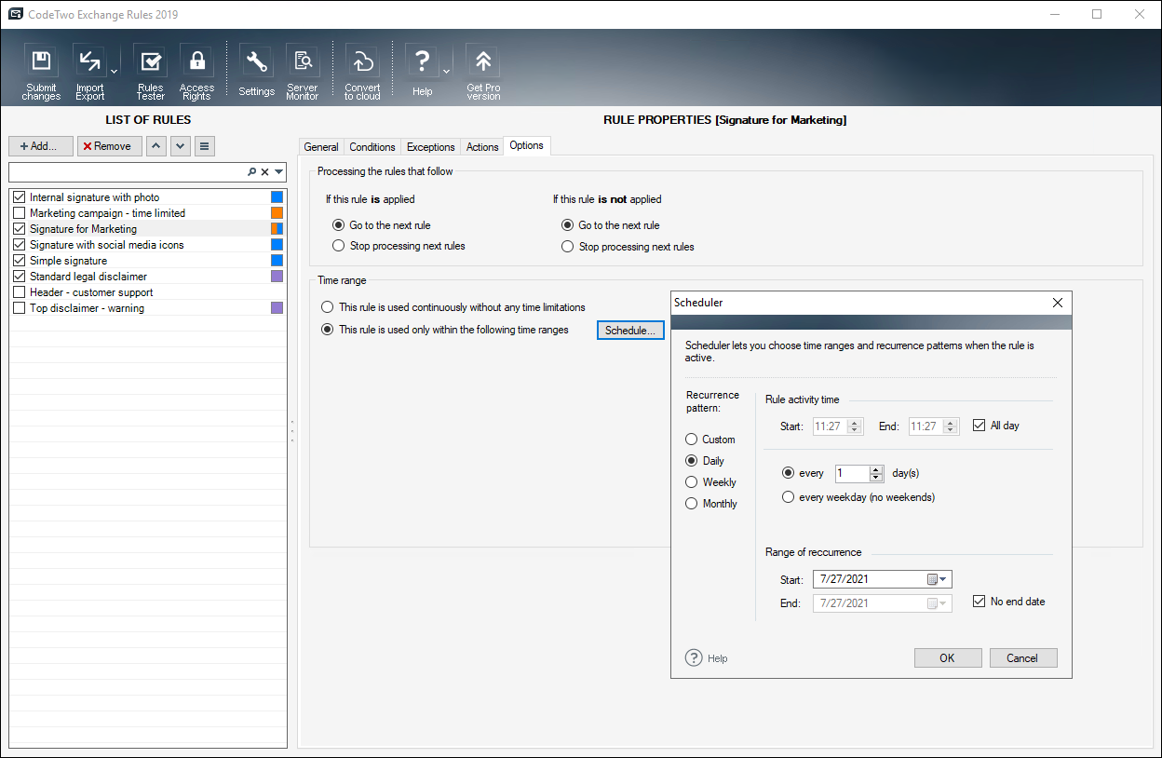
Task: Expand the Import Export dropdown arrow
Action: coord(114,71)
